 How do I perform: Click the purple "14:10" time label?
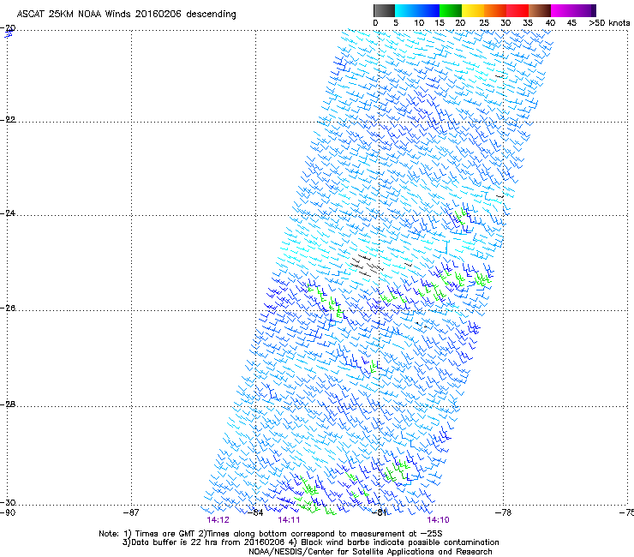pos(439,520)
